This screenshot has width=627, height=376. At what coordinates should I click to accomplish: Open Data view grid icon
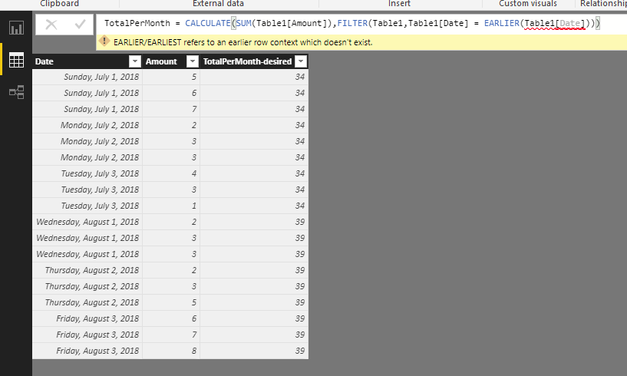(16, 60)
